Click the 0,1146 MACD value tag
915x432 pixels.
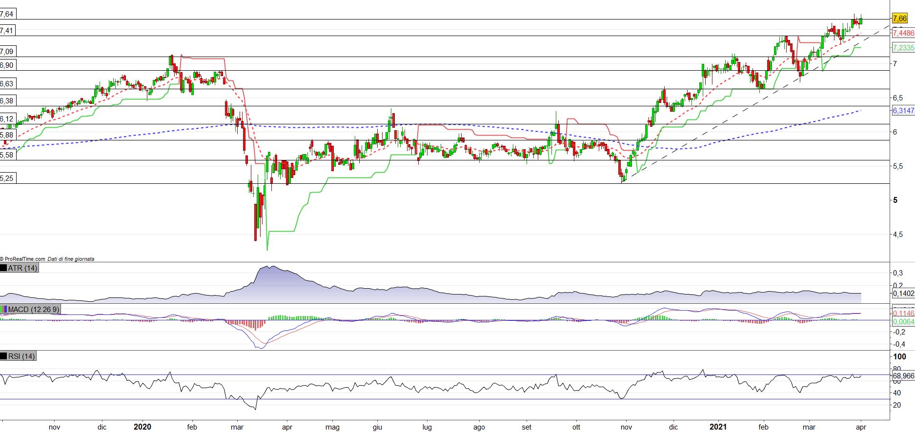[x=903, y=314]
